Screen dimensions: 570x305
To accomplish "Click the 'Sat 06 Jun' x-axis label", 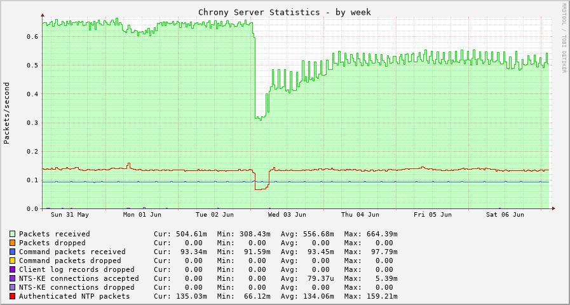I will 505,215.
